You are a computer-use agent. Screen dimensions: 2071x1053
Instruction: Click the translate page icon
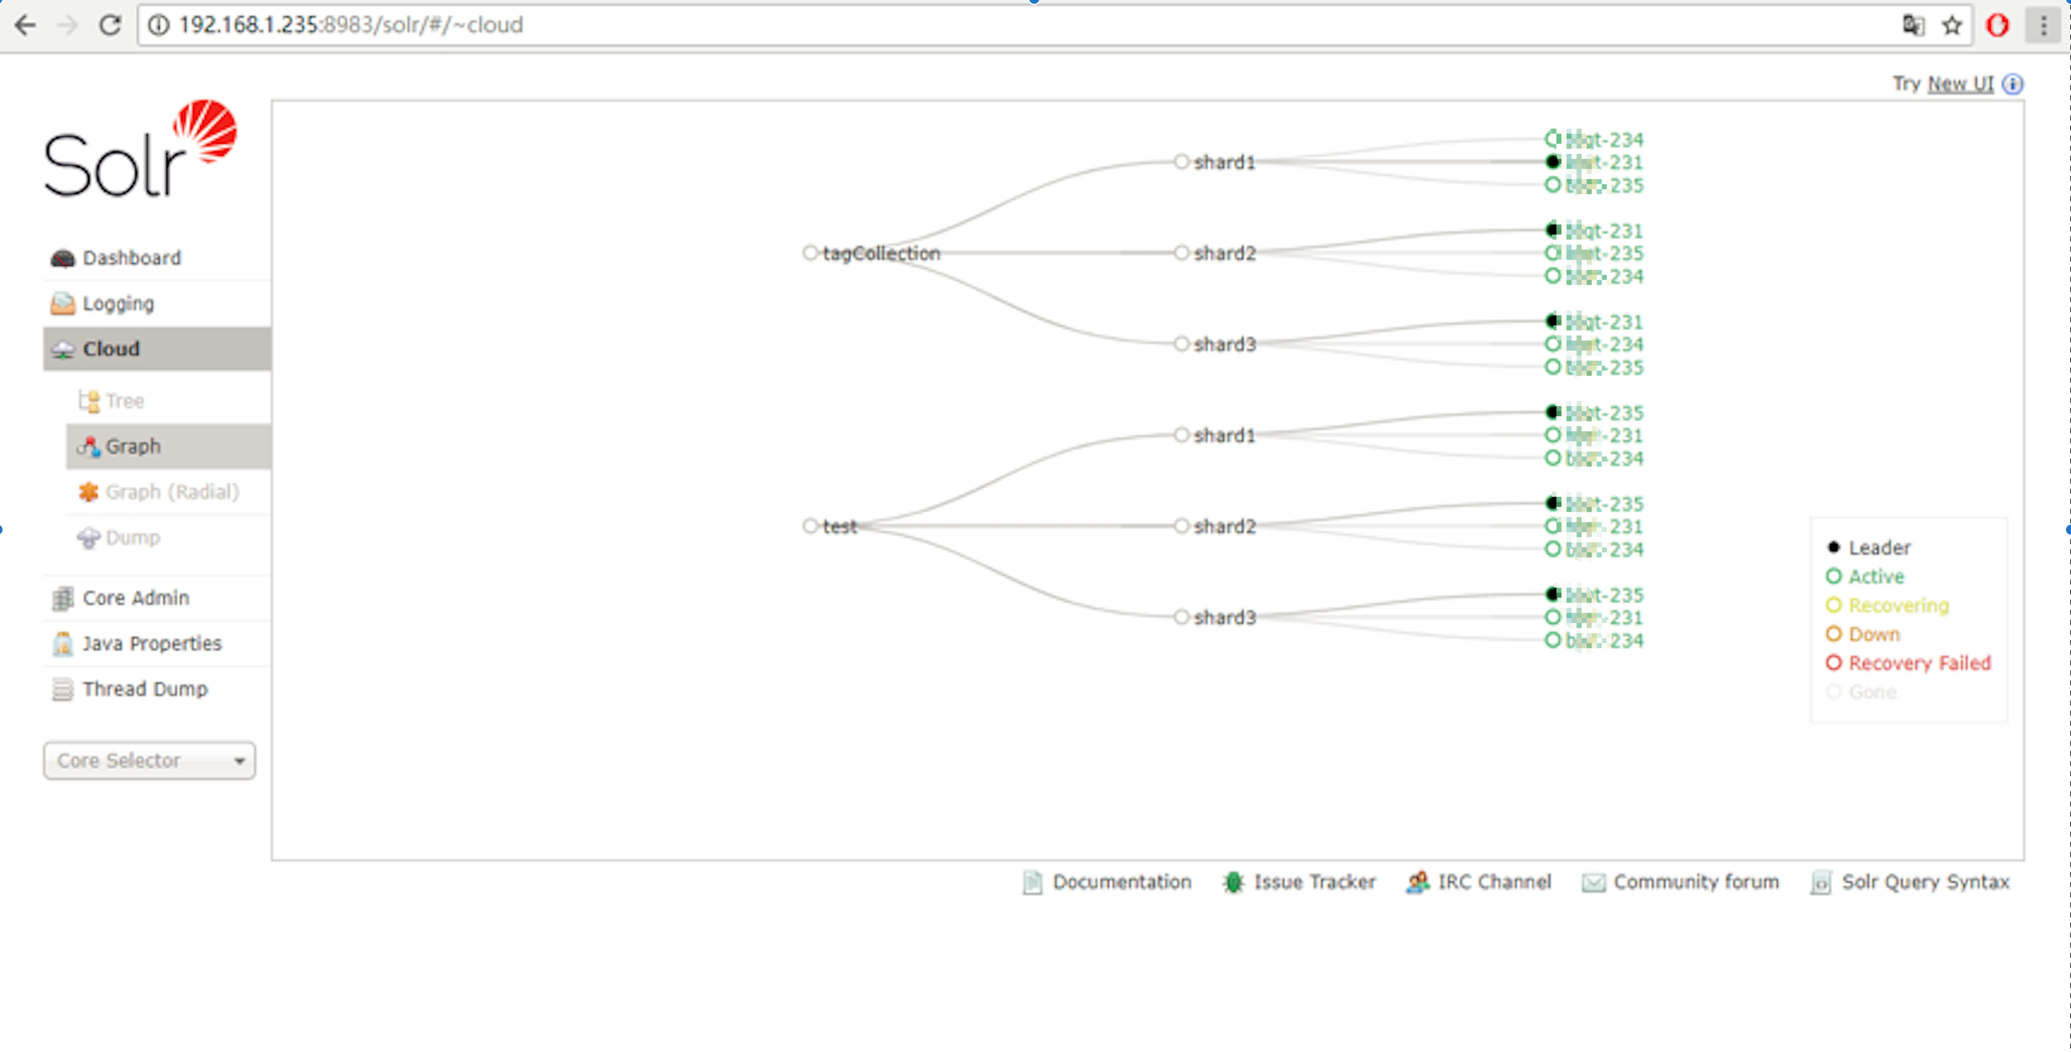click(x=1913, y=25)
